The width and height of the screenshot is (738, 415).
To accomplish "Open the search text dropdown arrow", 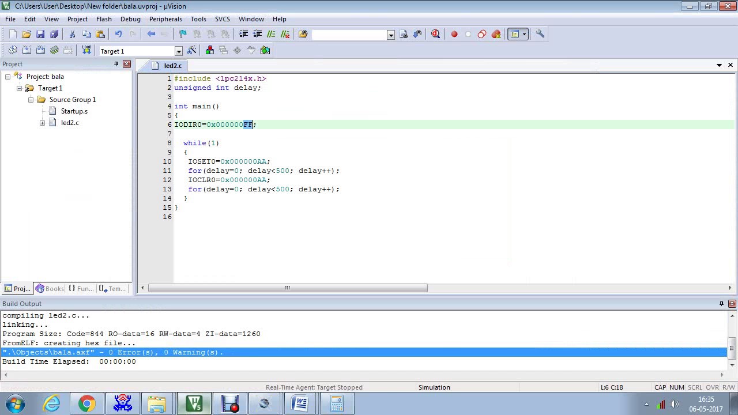I will 391,35.
